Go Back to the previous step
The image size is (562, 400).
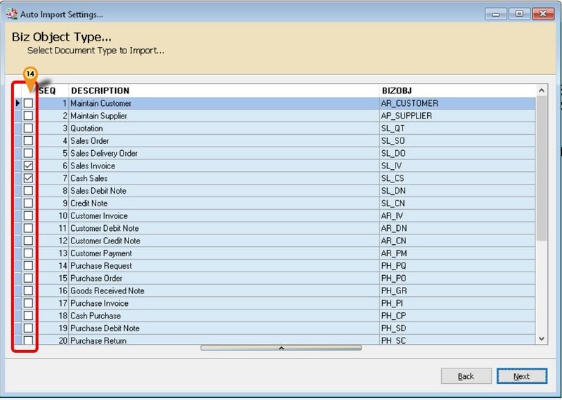[x=466, y=376]
